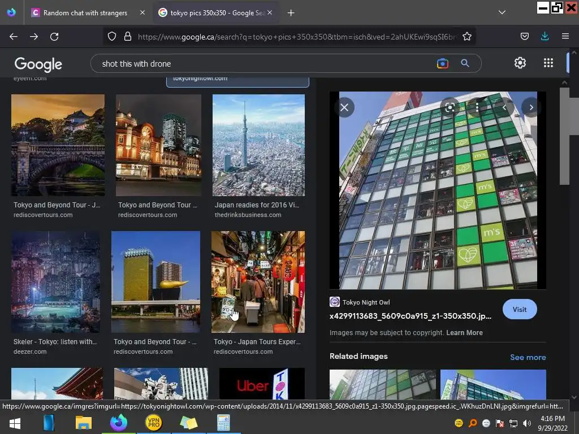Click the large green building preview image
The image size is (579, 434).
(x=438, y=190)
